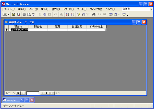Cut selection with the scissors icon
Image resolution: width=155 pixels, height=109 pixels.
point(40,14)
